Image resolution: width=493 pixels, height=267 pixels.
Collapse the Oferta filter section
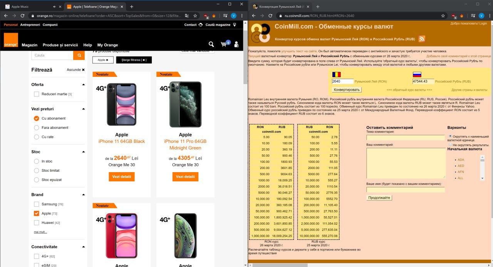(x=83, y=85)
